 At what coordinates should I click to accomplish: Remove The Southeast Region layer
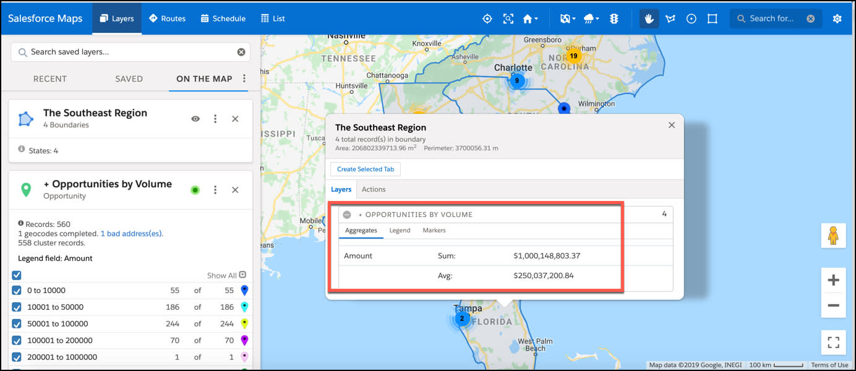pyautogui.click(x=235, y=119)
